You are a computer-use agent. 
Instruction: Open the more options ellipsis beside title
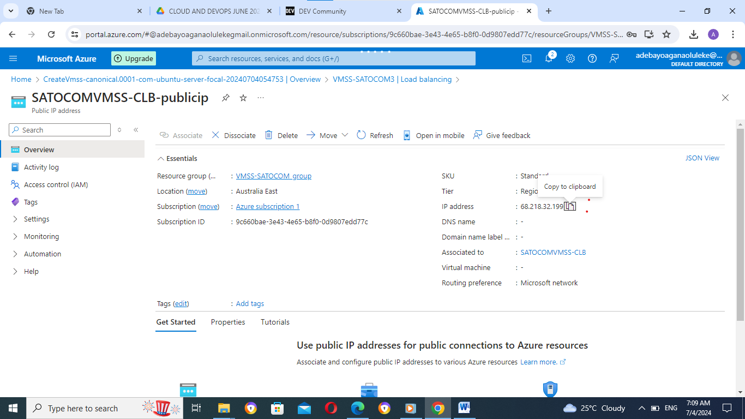point(261,98)
